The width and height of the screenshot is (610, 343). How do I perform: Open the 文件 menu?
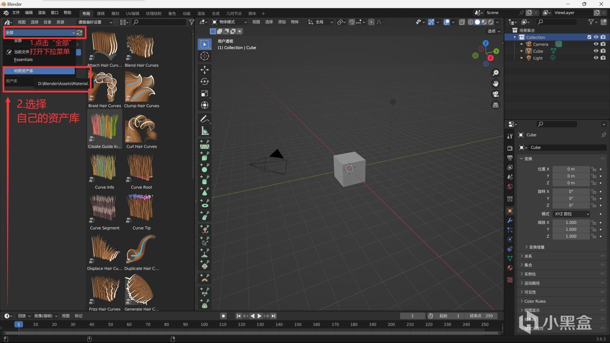[16, 13]
